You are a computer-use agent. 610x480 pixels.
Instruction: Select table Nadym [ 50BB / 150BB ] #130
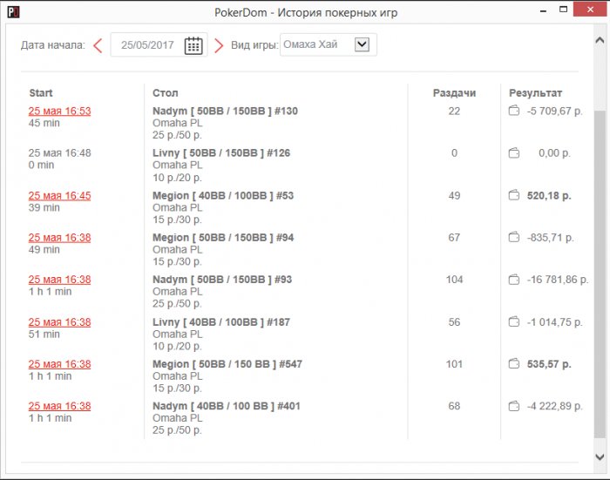[225, 111]
